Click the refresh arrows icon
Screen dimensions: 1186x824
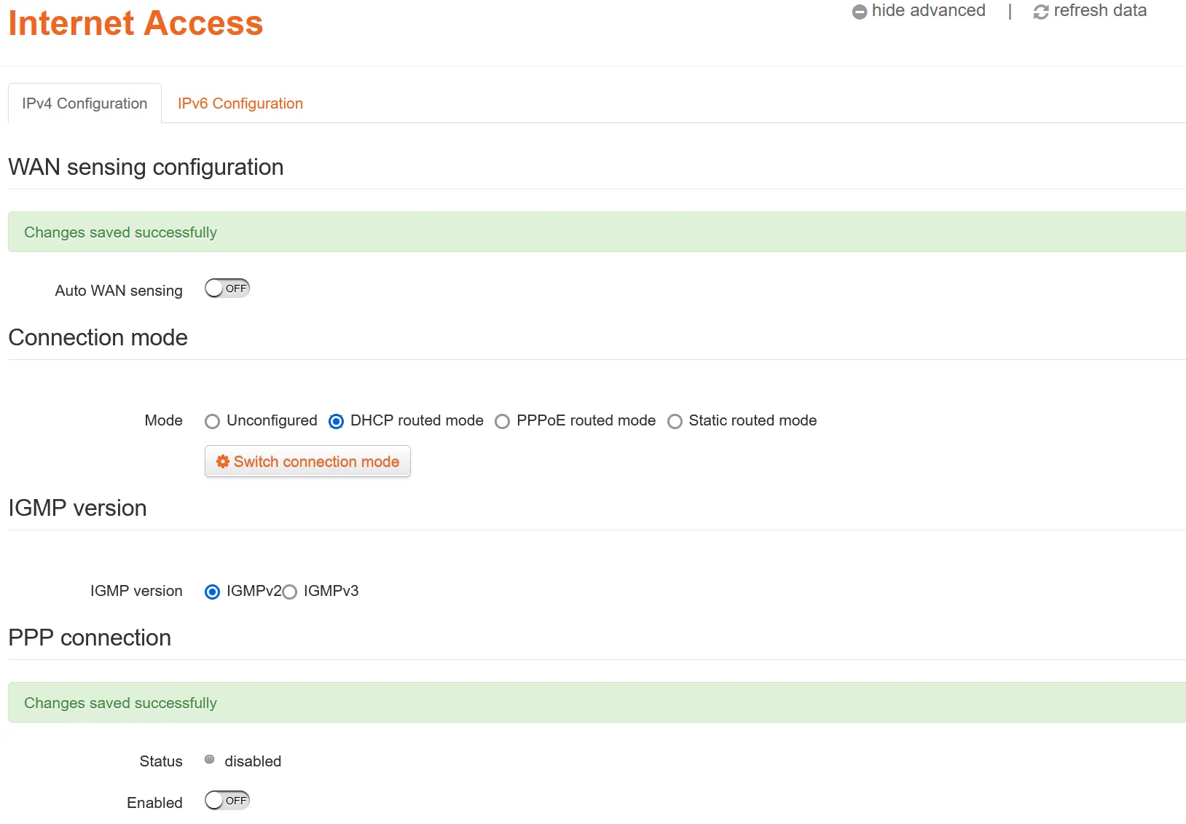[x=1041, y=12]
